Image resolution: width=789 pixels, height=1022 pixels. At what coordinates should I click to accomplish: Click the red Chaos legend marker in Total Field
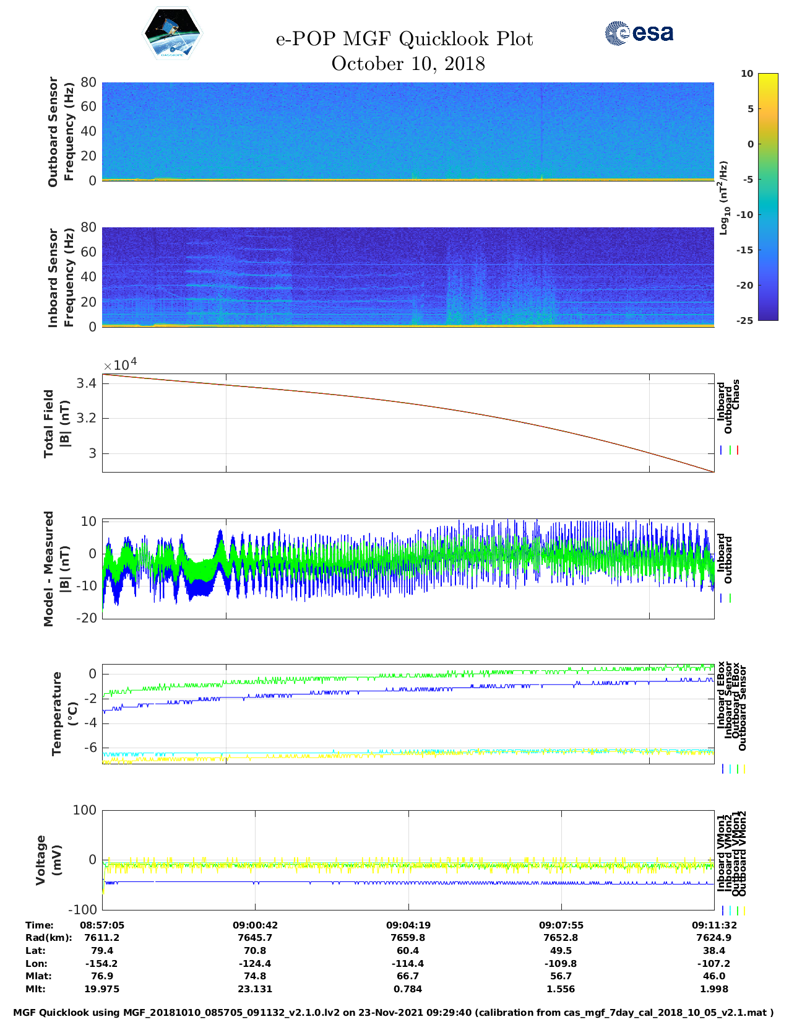738,450
